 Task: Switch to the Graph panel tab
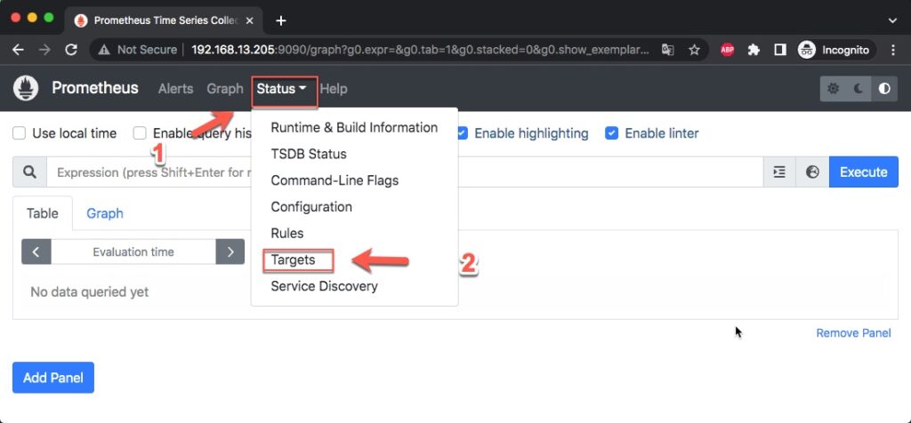[x=105, y=213]
